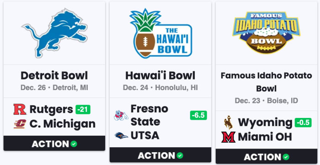Click the Miami OH red M logo

point(229,137)
